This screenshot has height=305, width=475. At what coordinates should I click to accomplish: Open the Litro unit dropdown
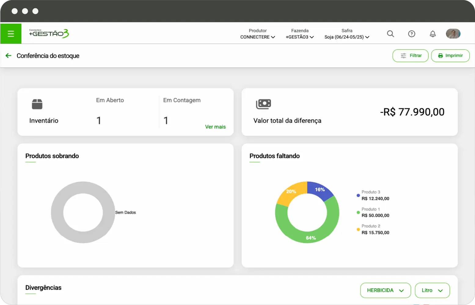[432, 290]
